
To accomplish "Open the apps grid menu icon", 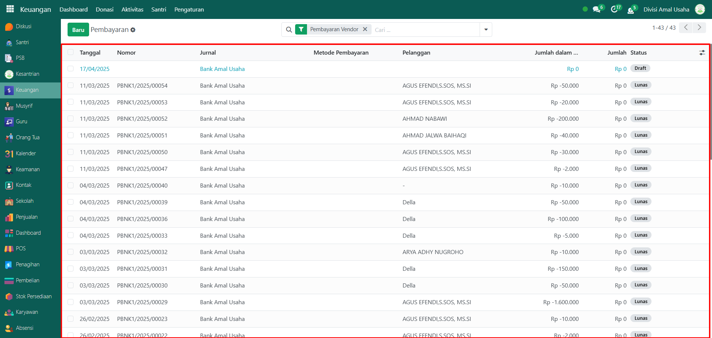I will tap(10, 9).
